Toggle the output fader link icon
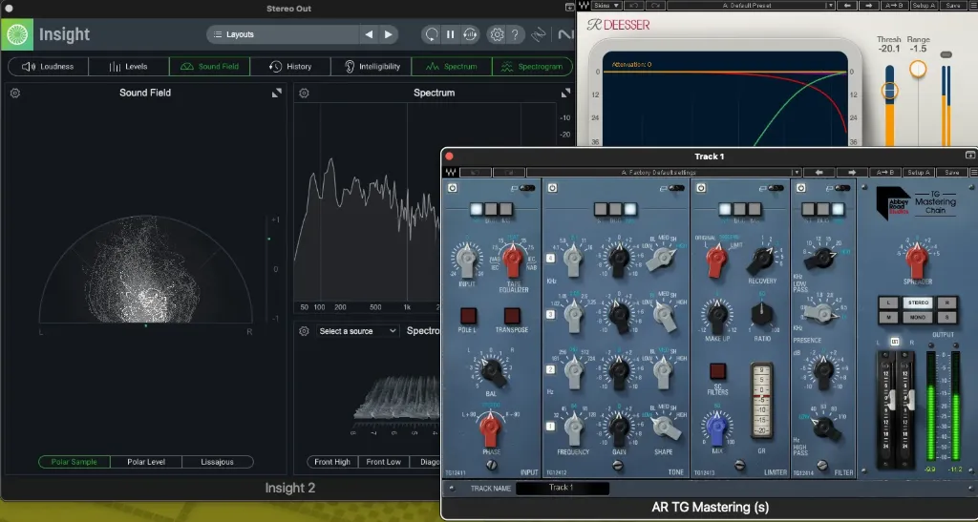 [x=895, y=342]
